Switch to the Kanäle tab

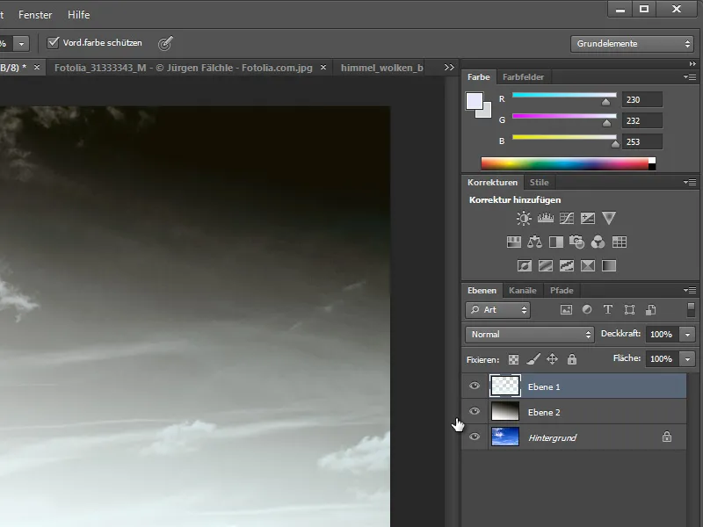[x=522, y=291]
